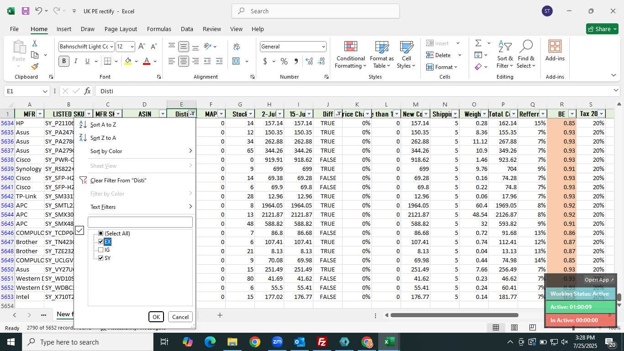Click Center horizontal alignment icon

pyautogui.click(x=184, y=61)
